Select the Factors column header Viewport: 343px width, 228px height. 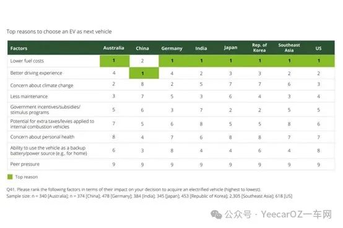pyautogui.click(x=19, y=48)
